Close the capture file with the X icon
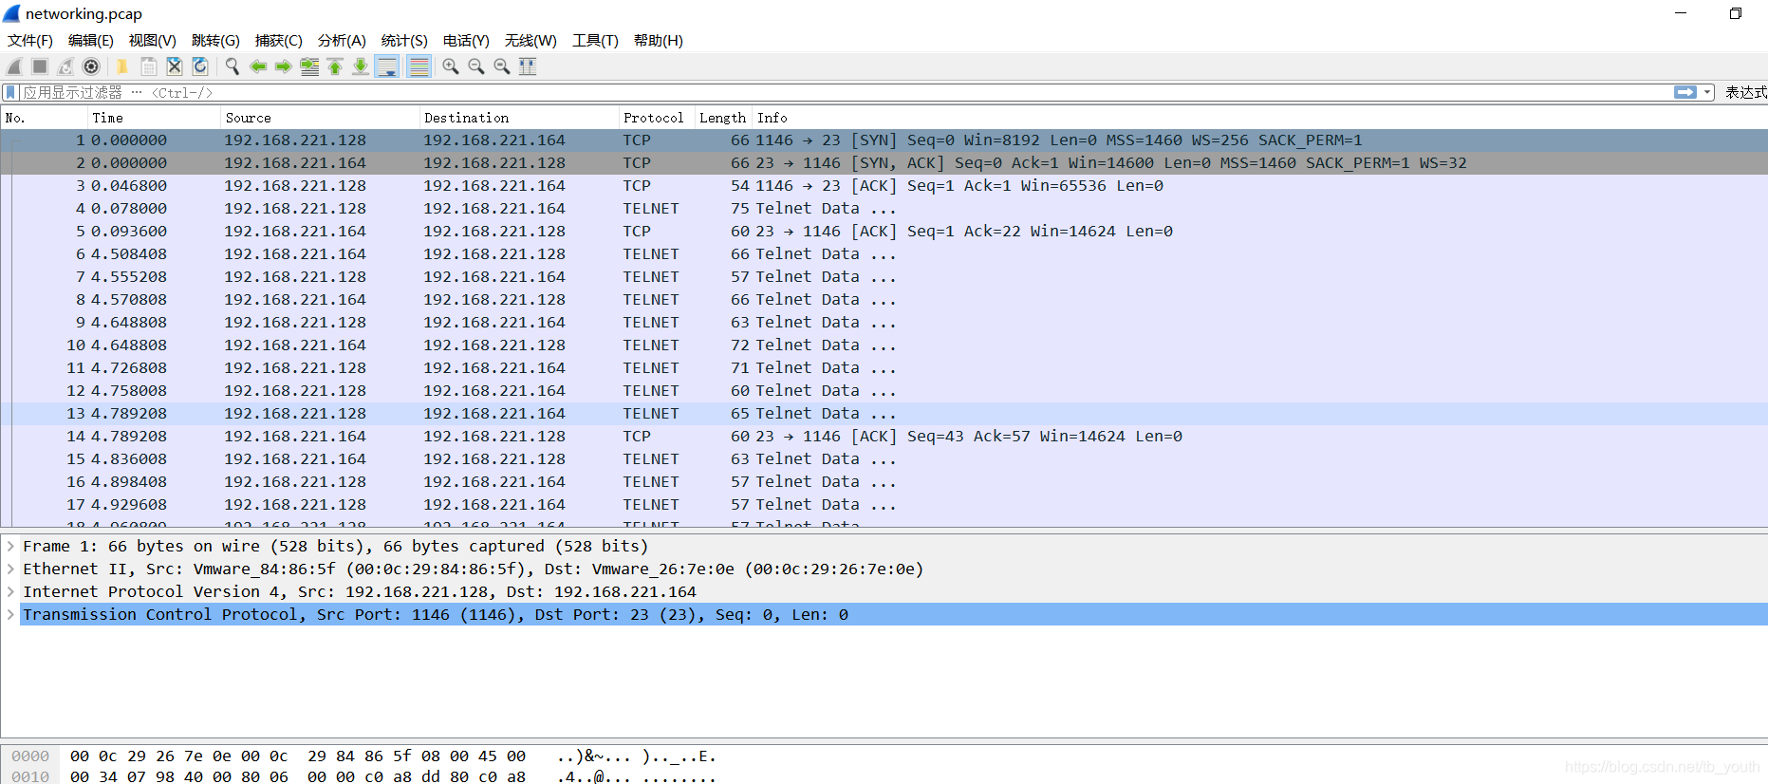This screenshot has height=784, width=1768. [174, 66]
